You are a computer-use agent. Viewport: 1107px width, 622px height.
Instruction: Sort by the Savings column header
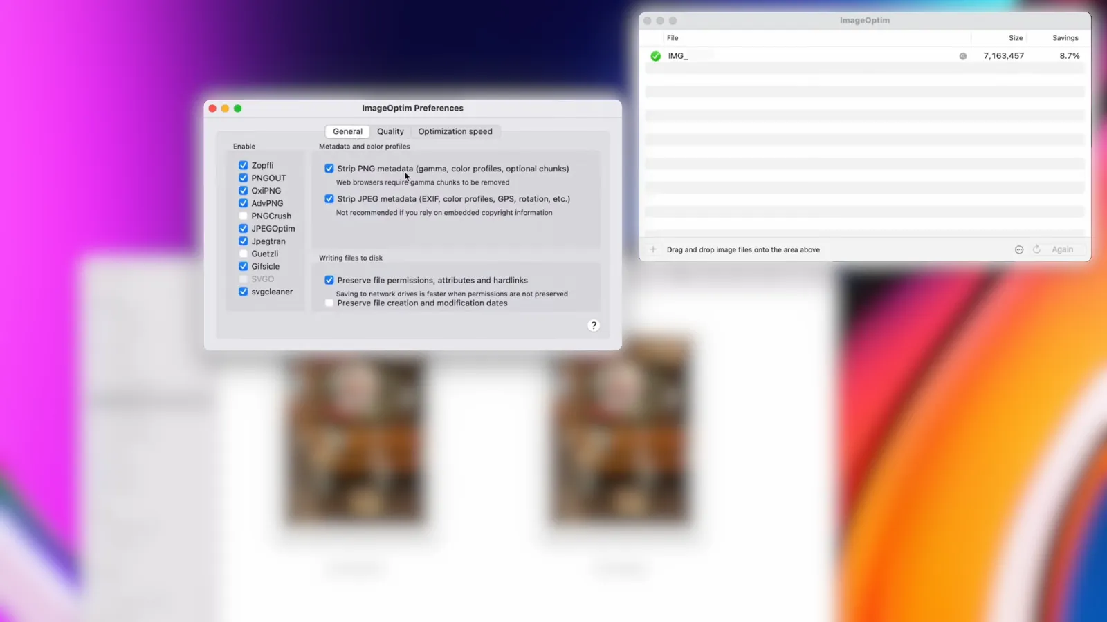tap(1065, 38)
